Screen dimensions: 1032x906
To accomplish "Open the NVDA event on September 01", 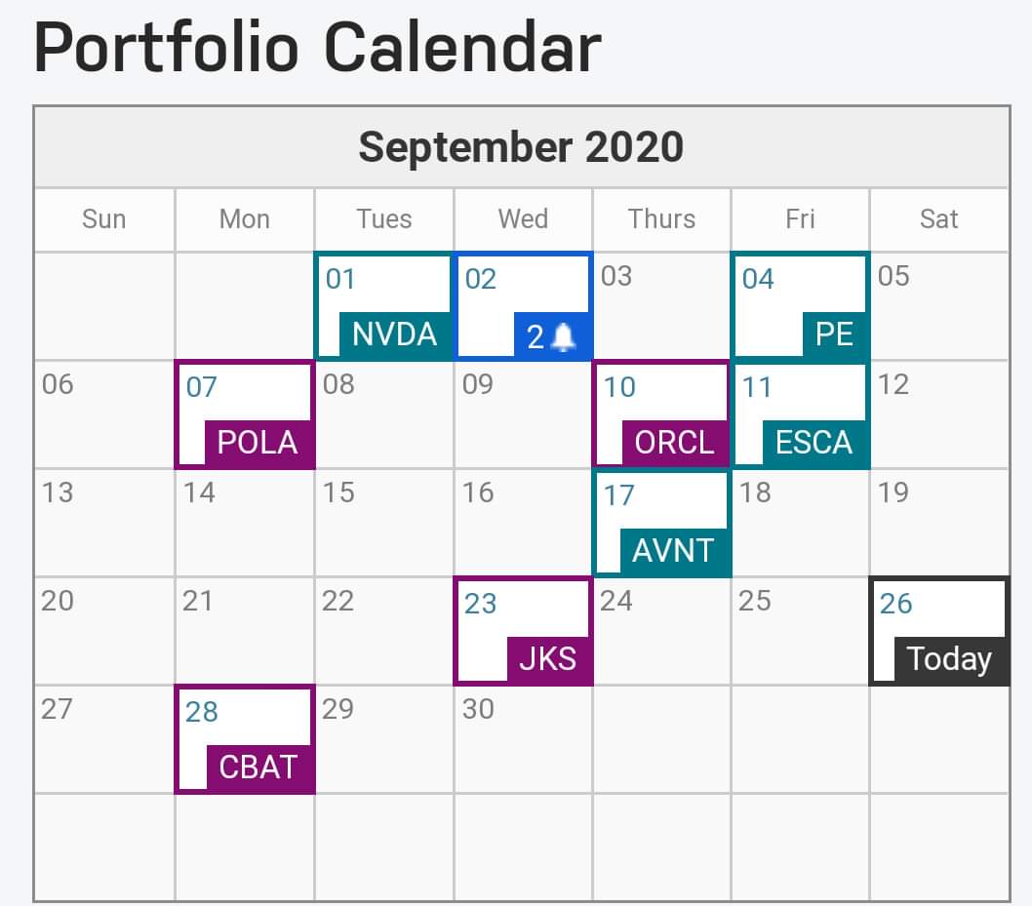I will coord(394,335).
